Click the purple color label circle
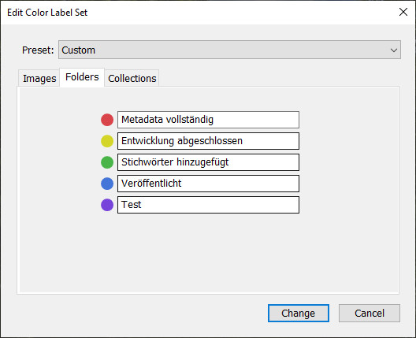Viewport: 416px width, 338px height. 107,205
